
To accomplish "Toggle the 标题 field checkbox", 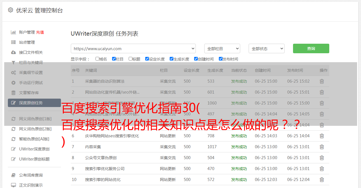I will pos(130,59).
